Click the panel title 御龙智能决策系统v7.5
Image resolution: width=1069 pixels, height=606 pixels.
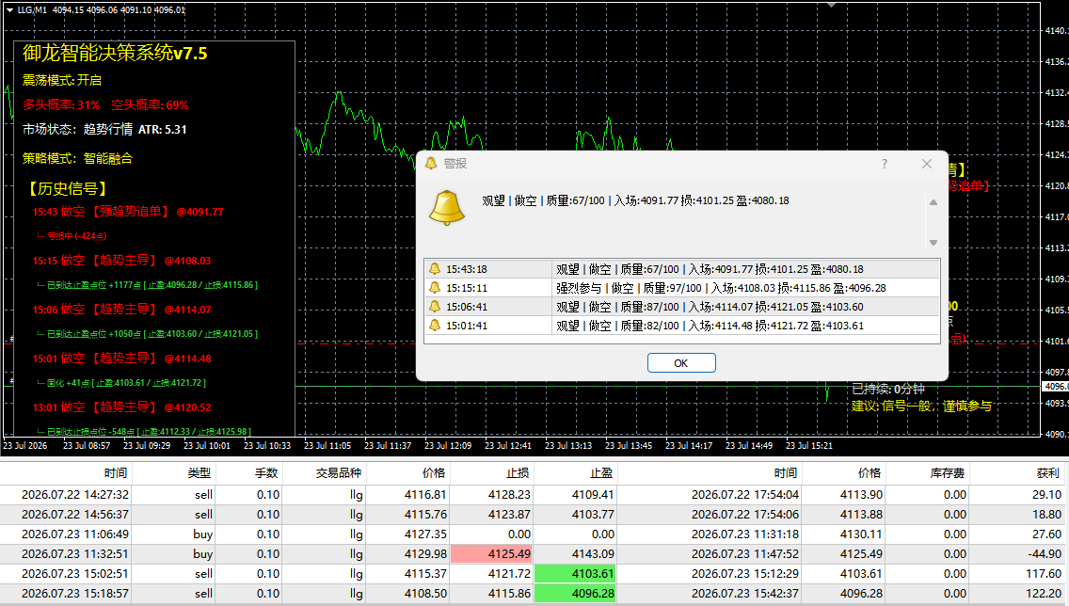coord(115,54)
